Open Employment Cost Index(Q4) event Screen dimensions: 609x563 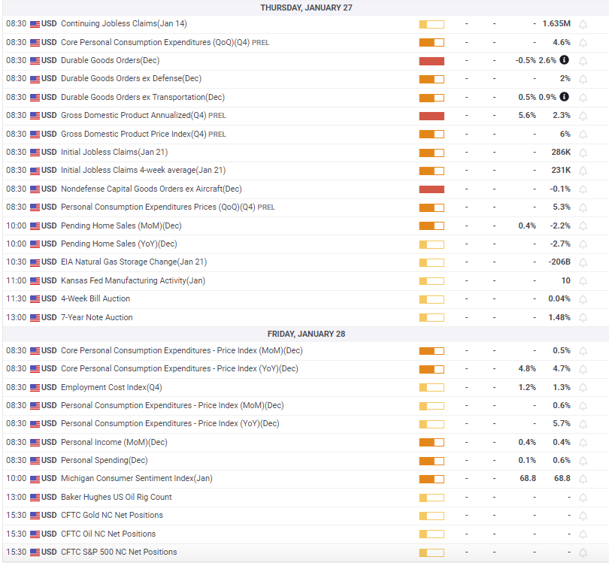pos(111,387)
